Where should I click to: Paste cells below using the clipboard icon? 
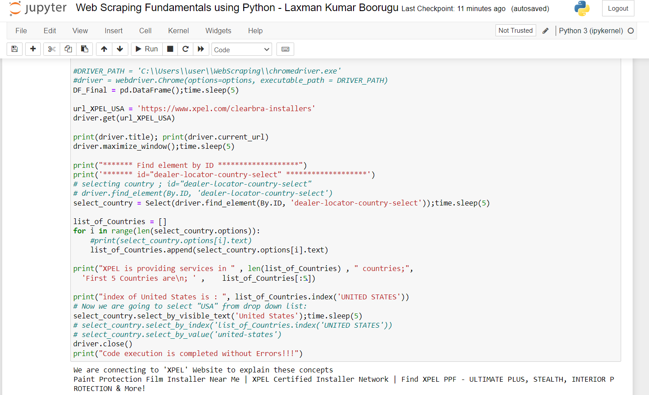pos(84,49)
